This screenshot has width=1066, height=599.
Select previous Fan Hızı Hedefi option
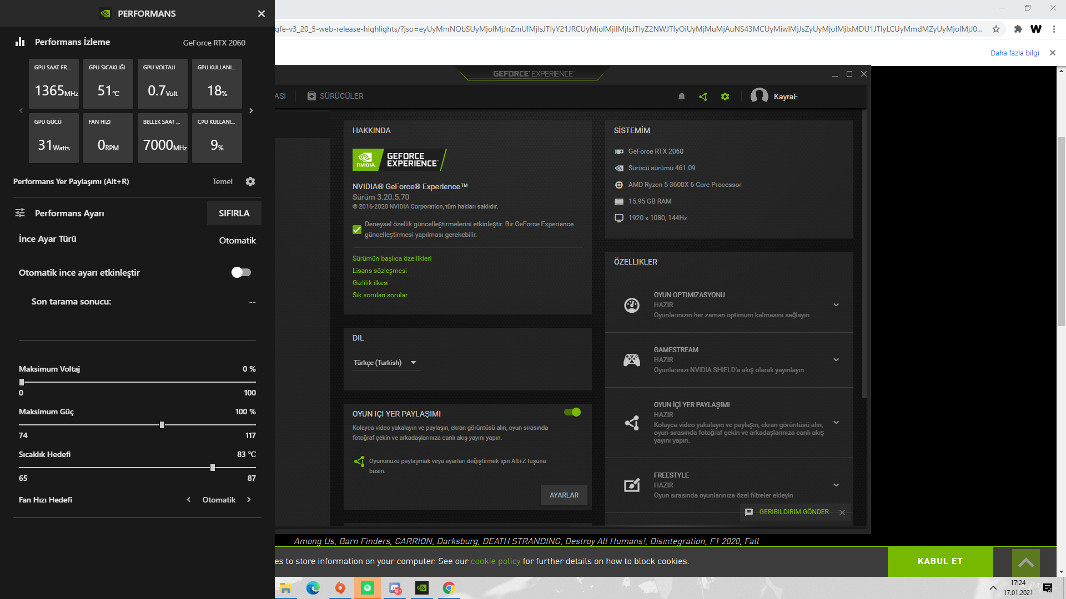coord(189,500)
